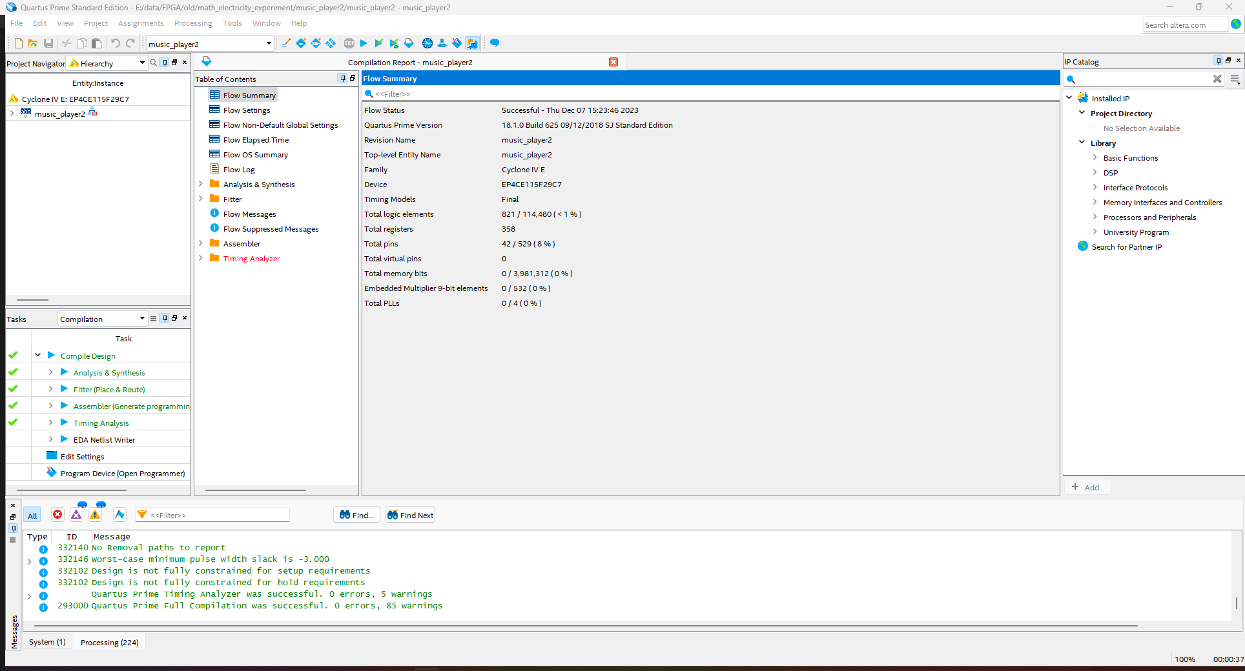Show critical warning messages filter icon
The image size is (1245, 671).
76,514
